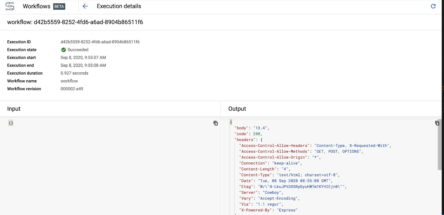The width and height of the screenshot is (444, 215).
Task: Copy the Input JSON to clipboard
Action: click(215, 123)
